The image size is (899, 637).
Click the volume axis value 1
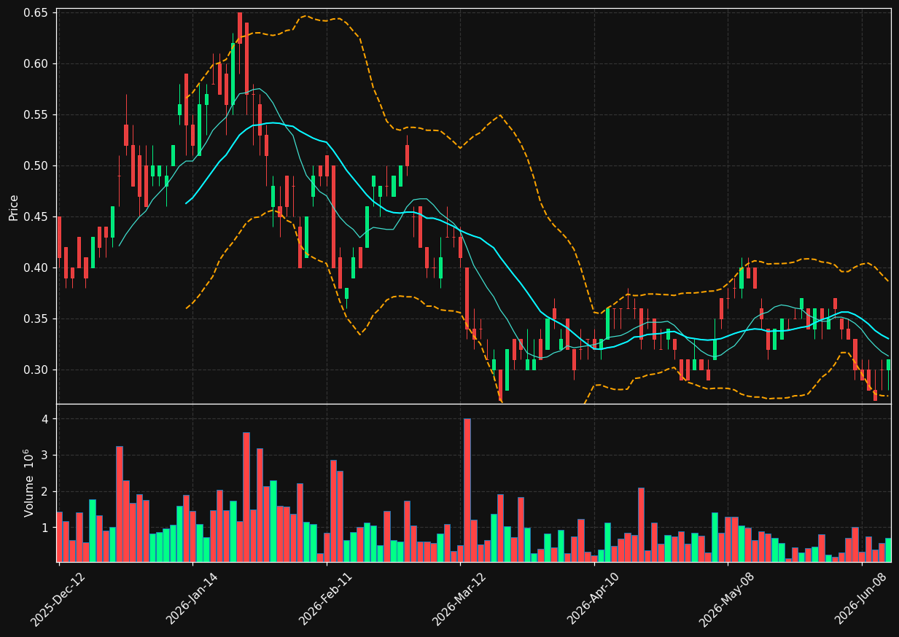point(44,528)
